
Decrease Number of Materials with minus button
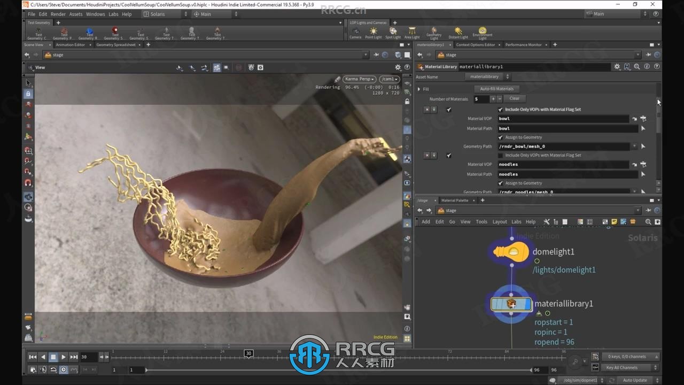pos(500,99)
